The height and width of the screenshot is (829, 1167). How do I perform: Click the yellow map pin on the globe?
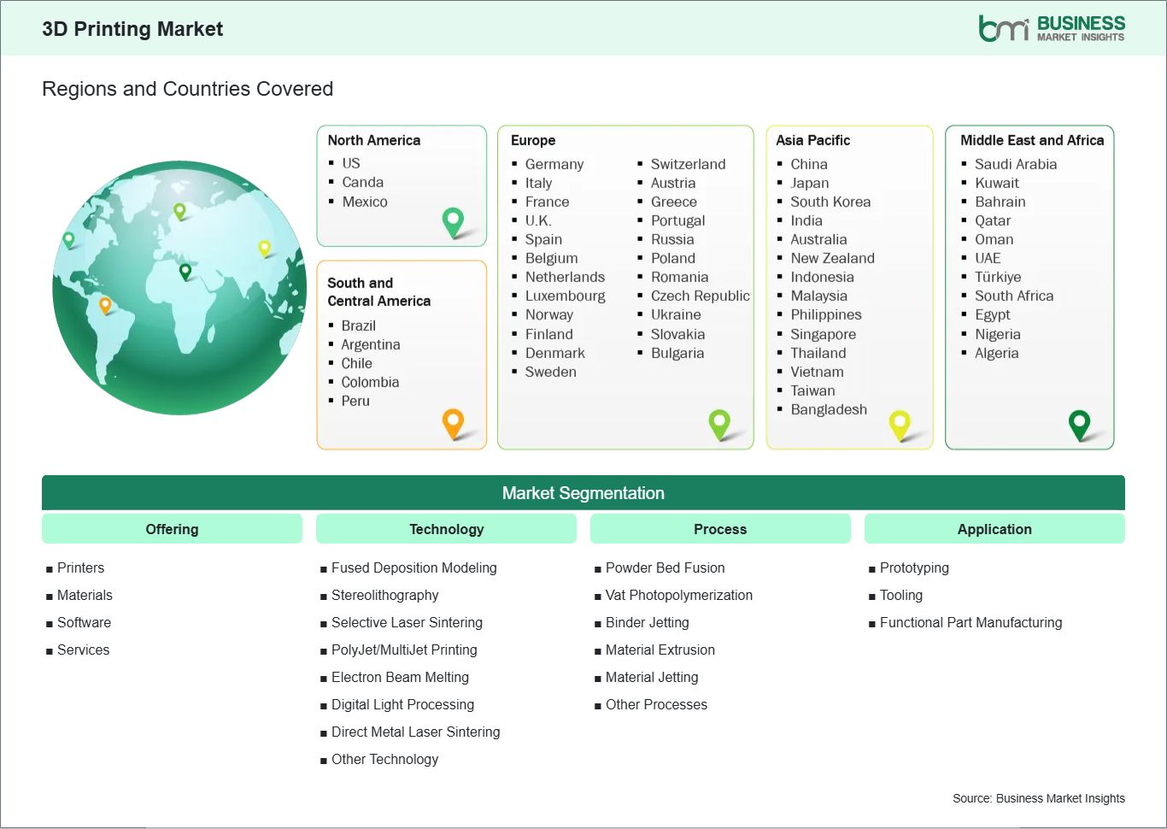coord(265,248)
